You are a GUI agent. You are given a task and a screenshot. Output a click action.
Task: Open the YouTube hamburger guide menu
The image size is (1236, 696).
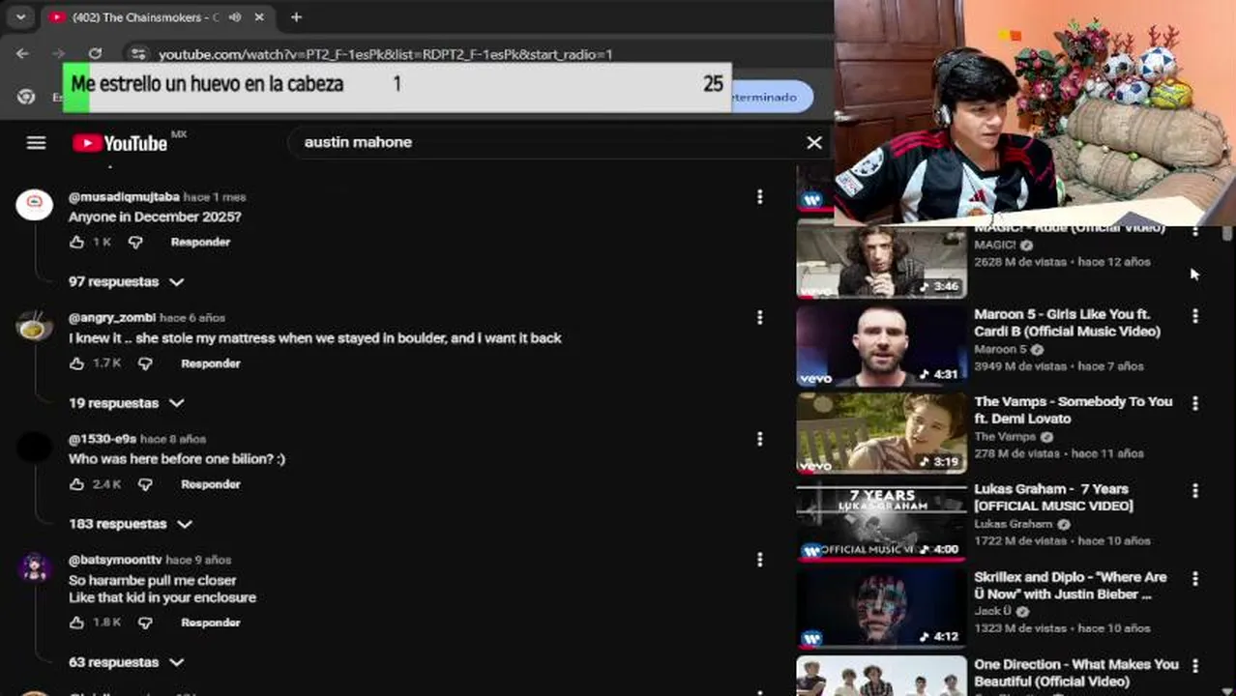(36, 143)
